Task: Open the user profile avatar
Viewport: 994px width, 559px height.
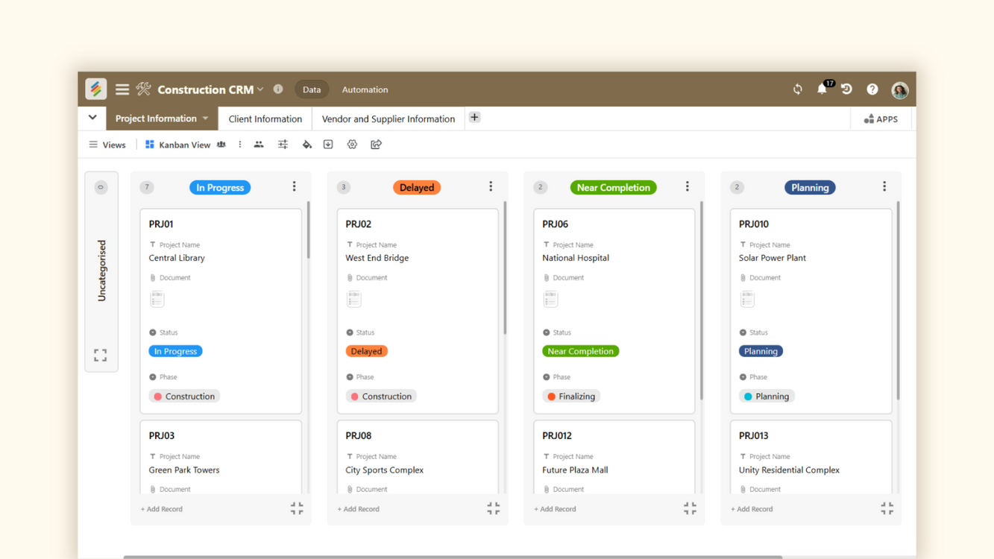Action: tap(900, 89)
